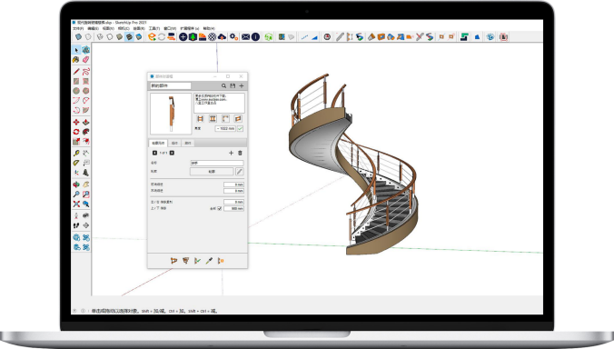Open the Walk footprints tool
This screenshot has height=349, width=614.
click(76, 225)
